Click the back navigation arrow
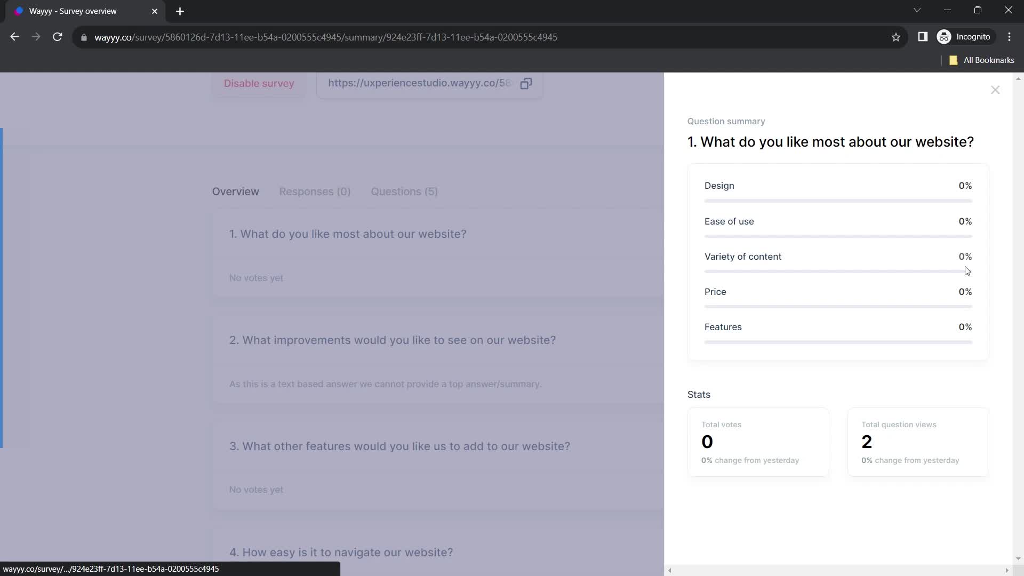1024x576 pixels. (x=15, y=37)
